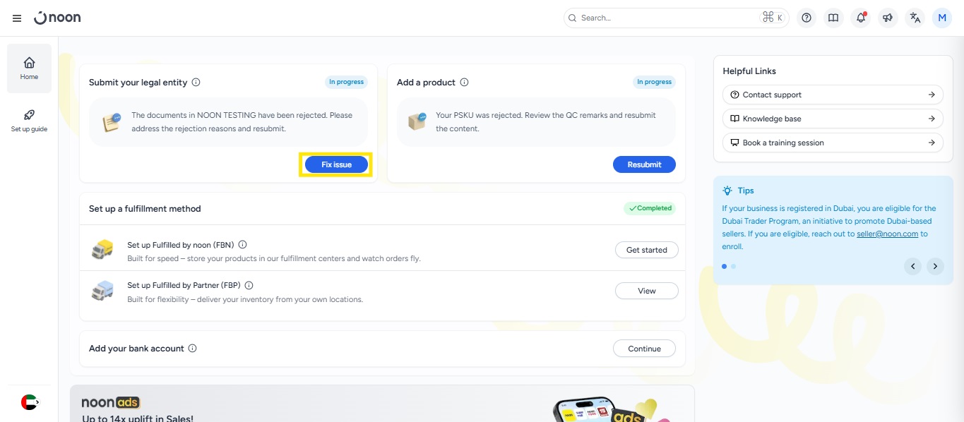Show info for Submit your legal entity
The height and width of the screenshot is (422, 964).
coord(196,83)
